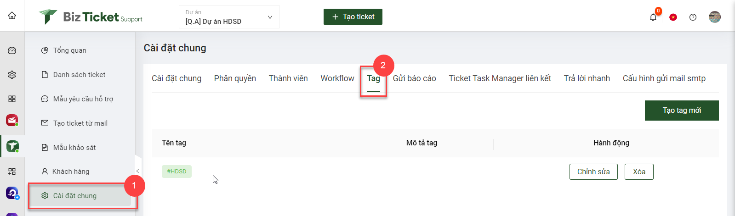The height and width of the screenshot is (216, 735).
Task: Create a ticket with Tạo ticket button
Action: click(x=353, y=17)
